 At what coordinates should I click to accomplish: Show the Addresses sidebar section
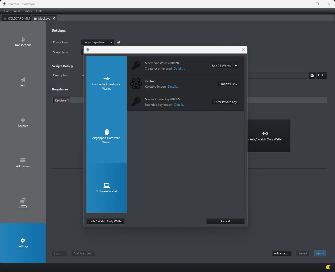click(x=23, y=163)
